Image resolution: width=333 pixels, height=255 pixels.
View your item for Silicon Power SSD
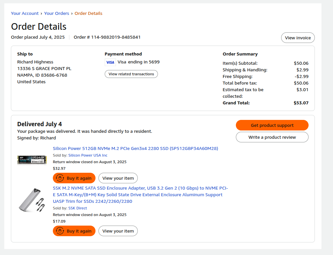click(x=118, y=178)
